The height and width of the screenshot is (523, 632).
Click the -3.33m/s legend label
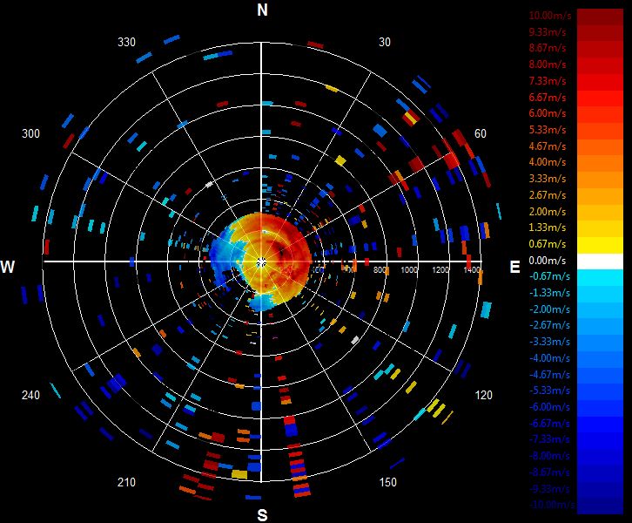(549, 342)
